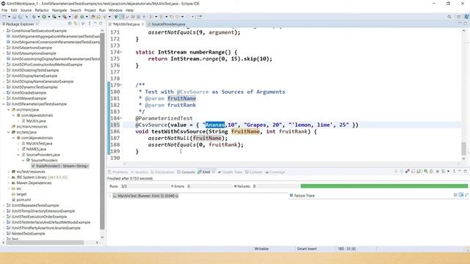Viewport: 470px width, 264px height.
Task: Click the Coverage run toolbar icon
Action: [x=54, y=17]
